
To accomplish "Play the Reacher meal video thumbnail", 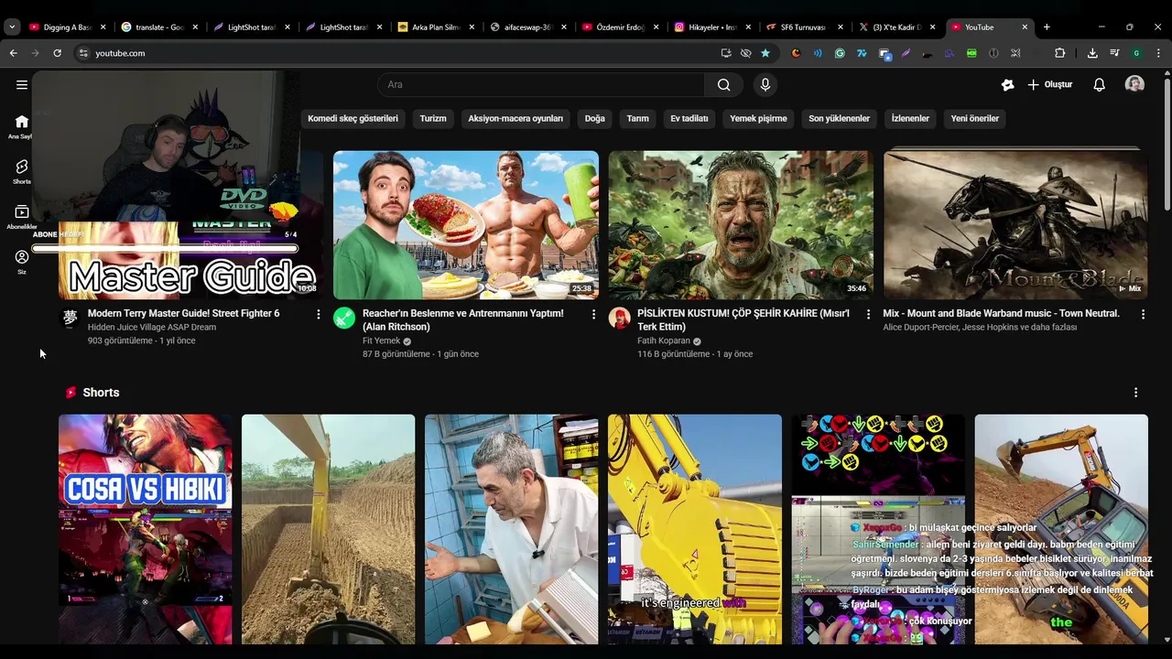I will [x=466, y=225].
